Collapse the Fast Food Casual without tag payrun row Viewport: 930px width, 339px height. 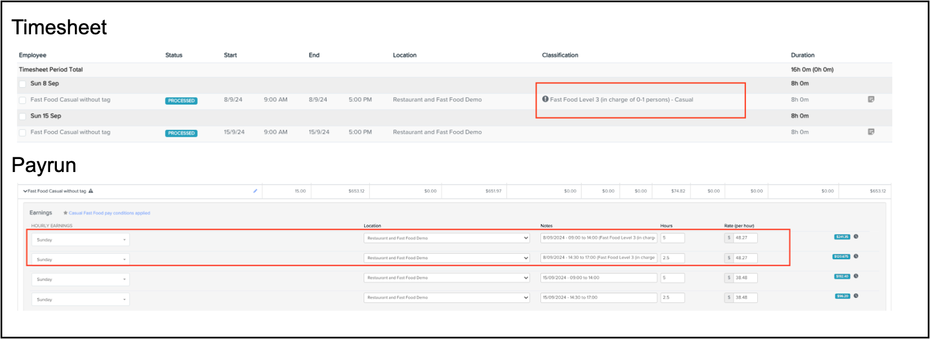tap(25, 191)
